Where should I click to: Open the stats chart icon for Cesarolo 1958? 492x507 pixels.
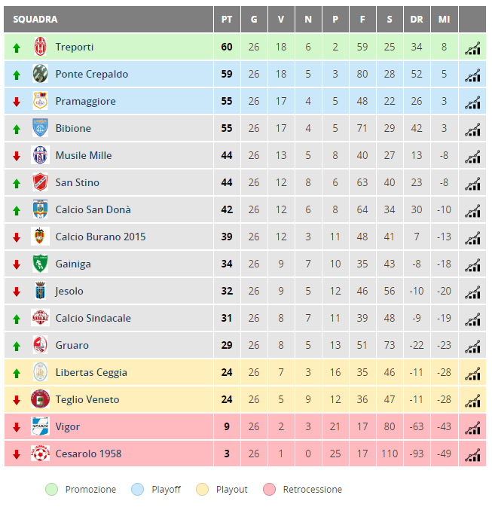coord(472,454)
